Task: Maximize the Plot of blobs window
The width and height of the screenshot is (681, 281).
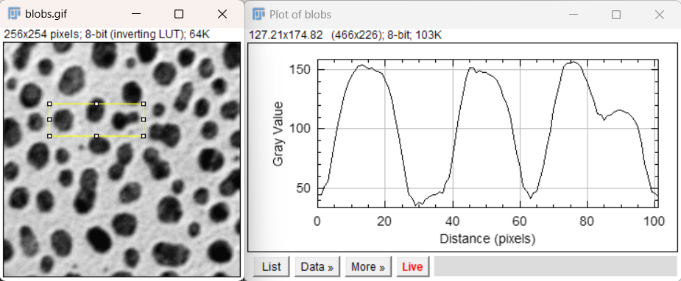Action: [616, 14]
